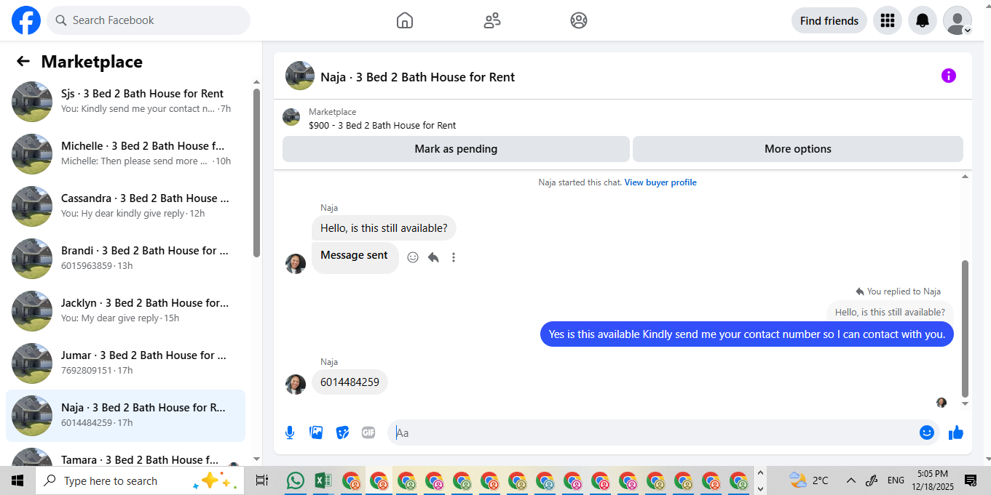Viewport: 991px width, 495px height.
Task: Choose a sticker
Action: click(342, 432)
